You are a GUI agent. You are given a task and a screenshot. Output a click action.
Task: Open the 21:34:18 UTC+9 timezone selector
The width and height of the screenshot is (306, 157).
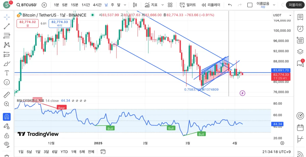[276, 152]
